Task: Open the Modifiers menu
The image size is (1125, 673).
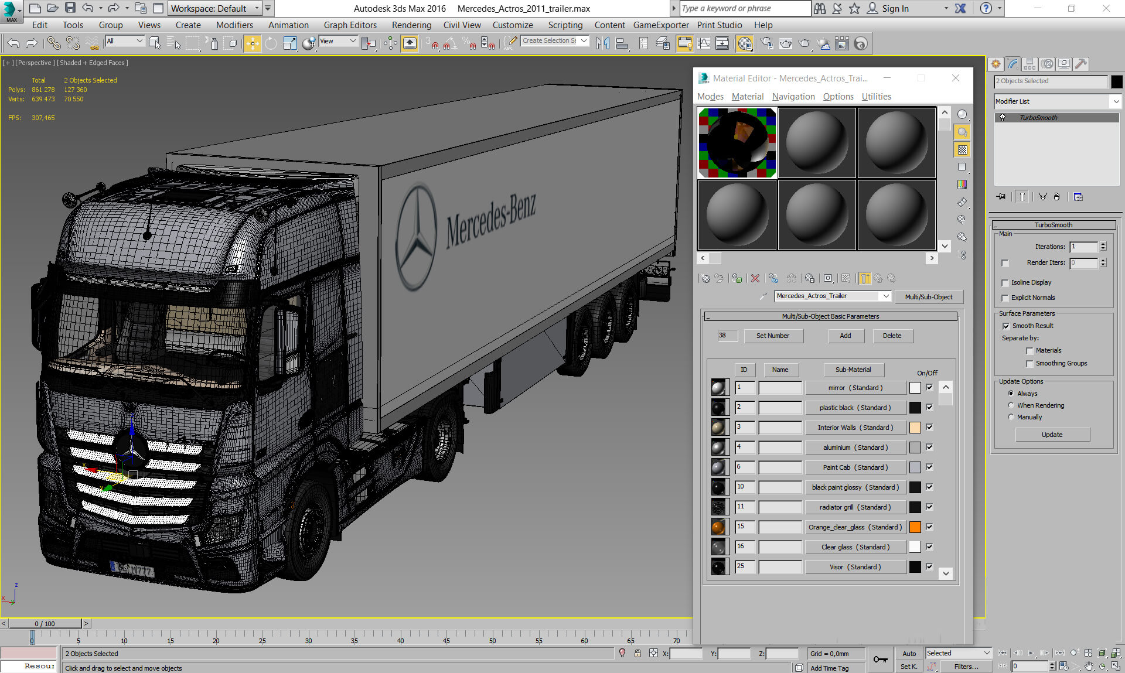Action: pos(234,25)
